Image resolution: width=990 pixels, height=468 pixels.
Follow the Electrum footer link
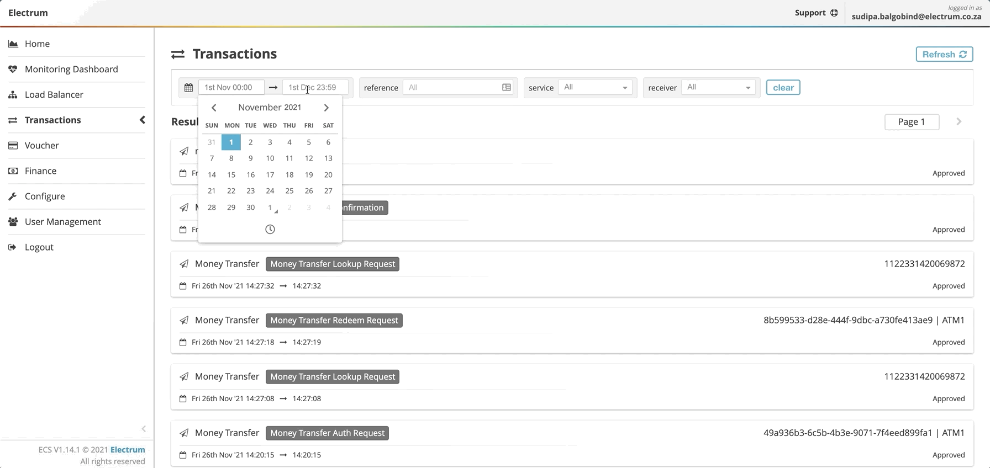128,450
